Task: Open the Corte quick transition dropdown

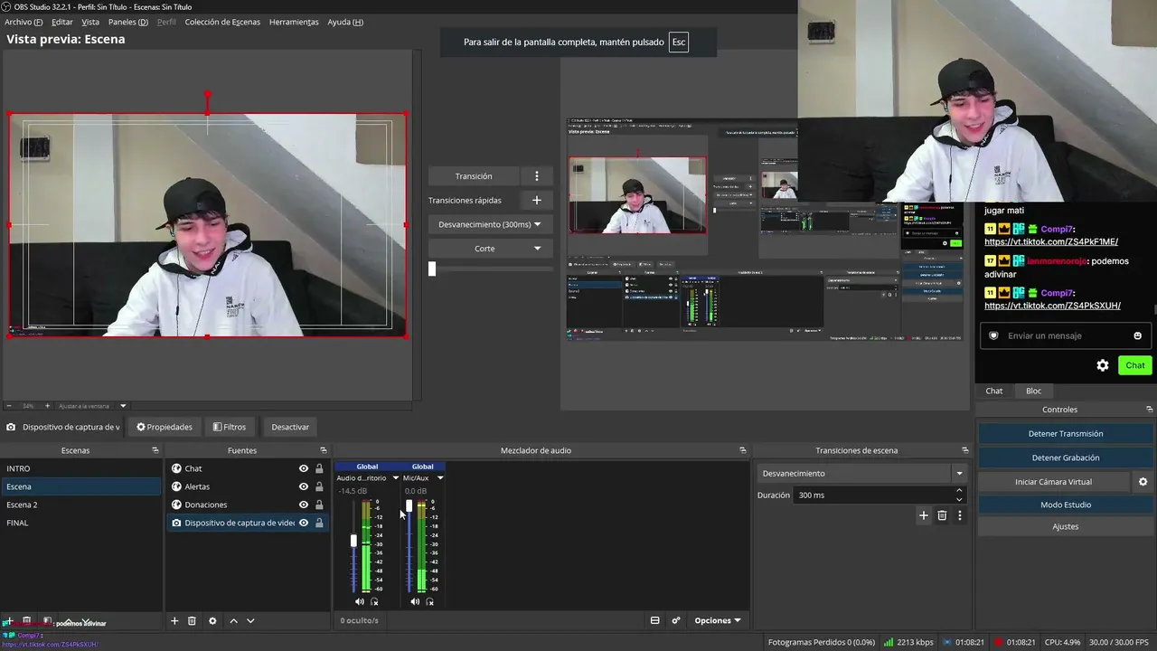Action: tap(489, 249)
